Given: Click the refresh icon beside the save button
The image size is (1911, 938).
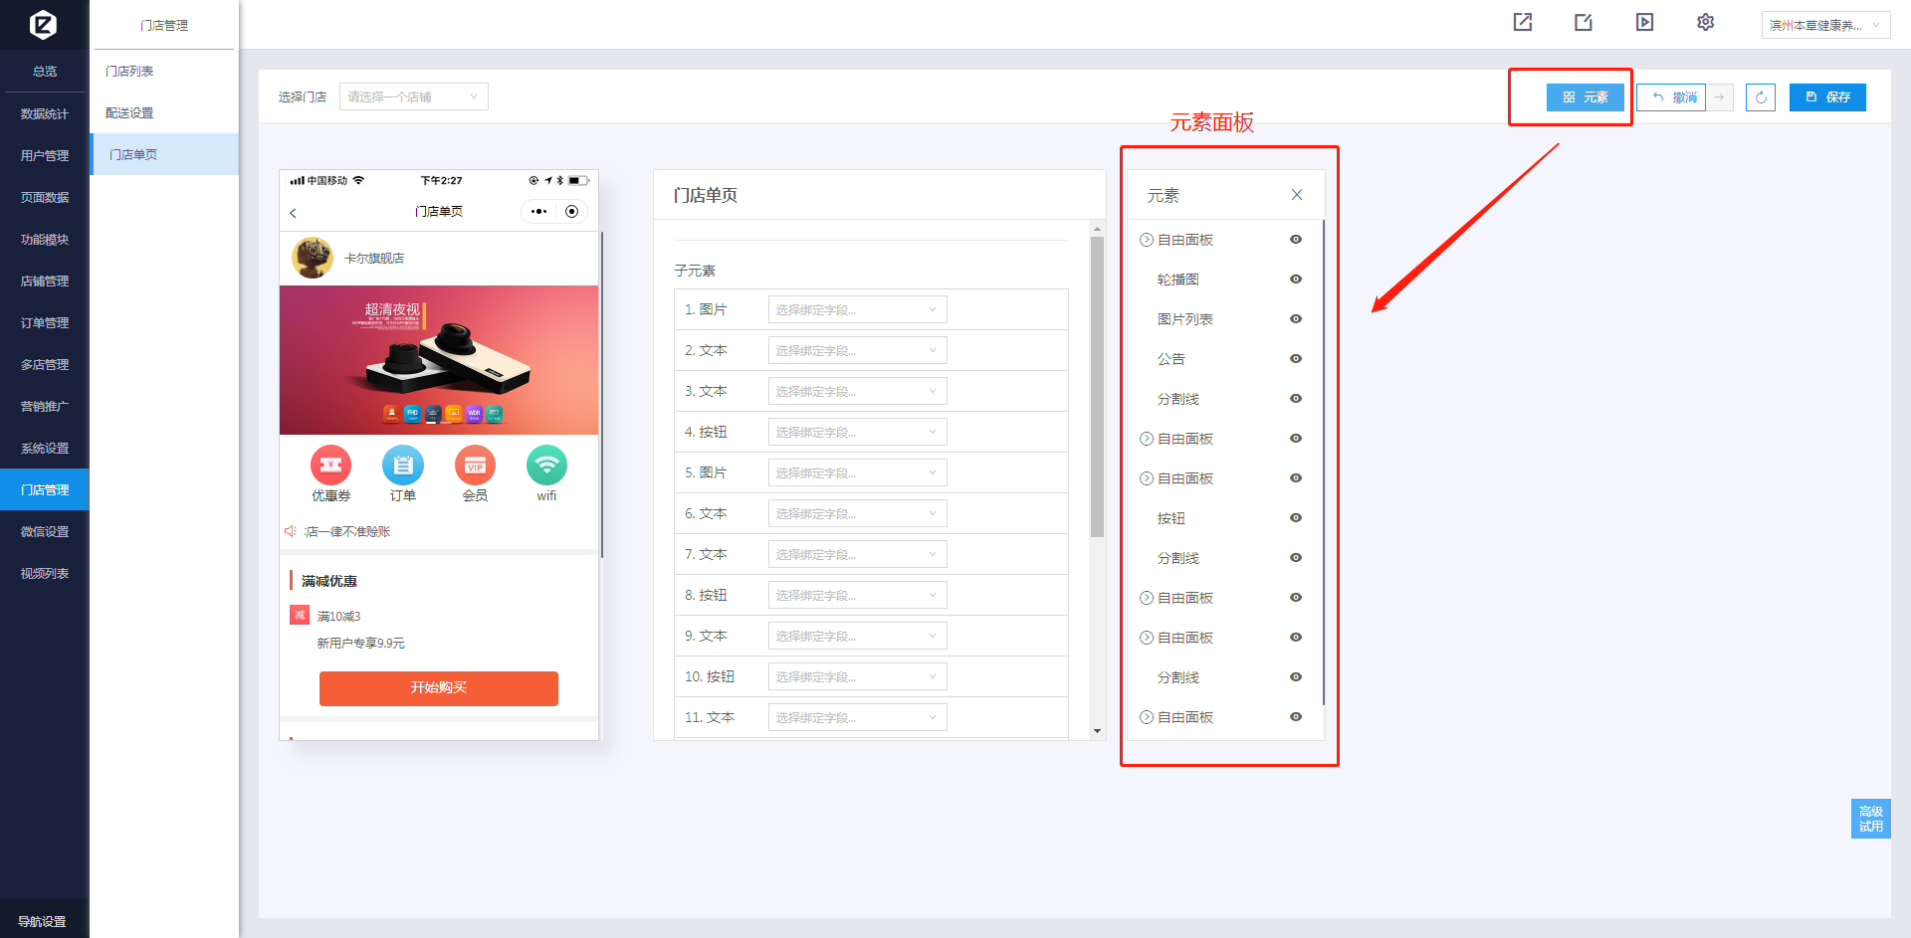Looking at the screenshot, I should [1760, 96].
